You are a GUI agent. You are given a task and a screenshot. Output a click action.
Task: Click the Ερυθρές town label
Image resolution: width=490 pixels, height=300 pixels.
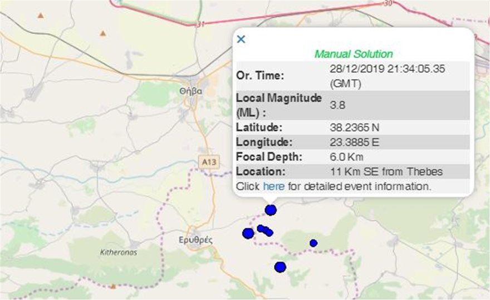tap(198, 240)
